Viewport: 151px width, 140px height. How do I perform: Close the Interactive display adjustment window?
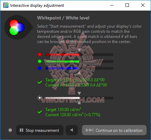click(143, 5)
